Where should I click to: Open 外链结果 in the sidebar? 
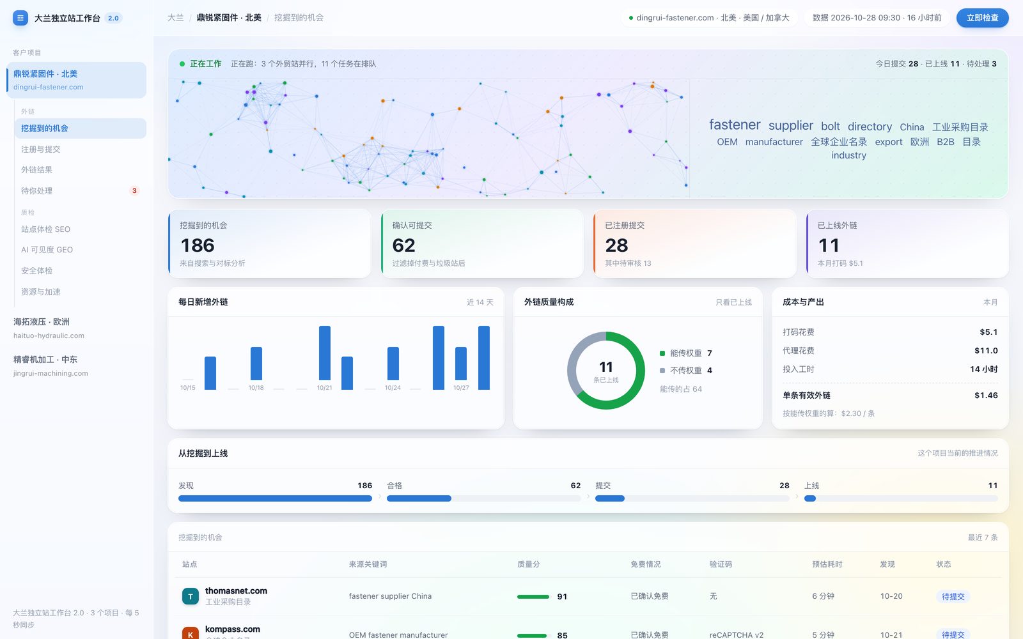[x=80, y=170]
